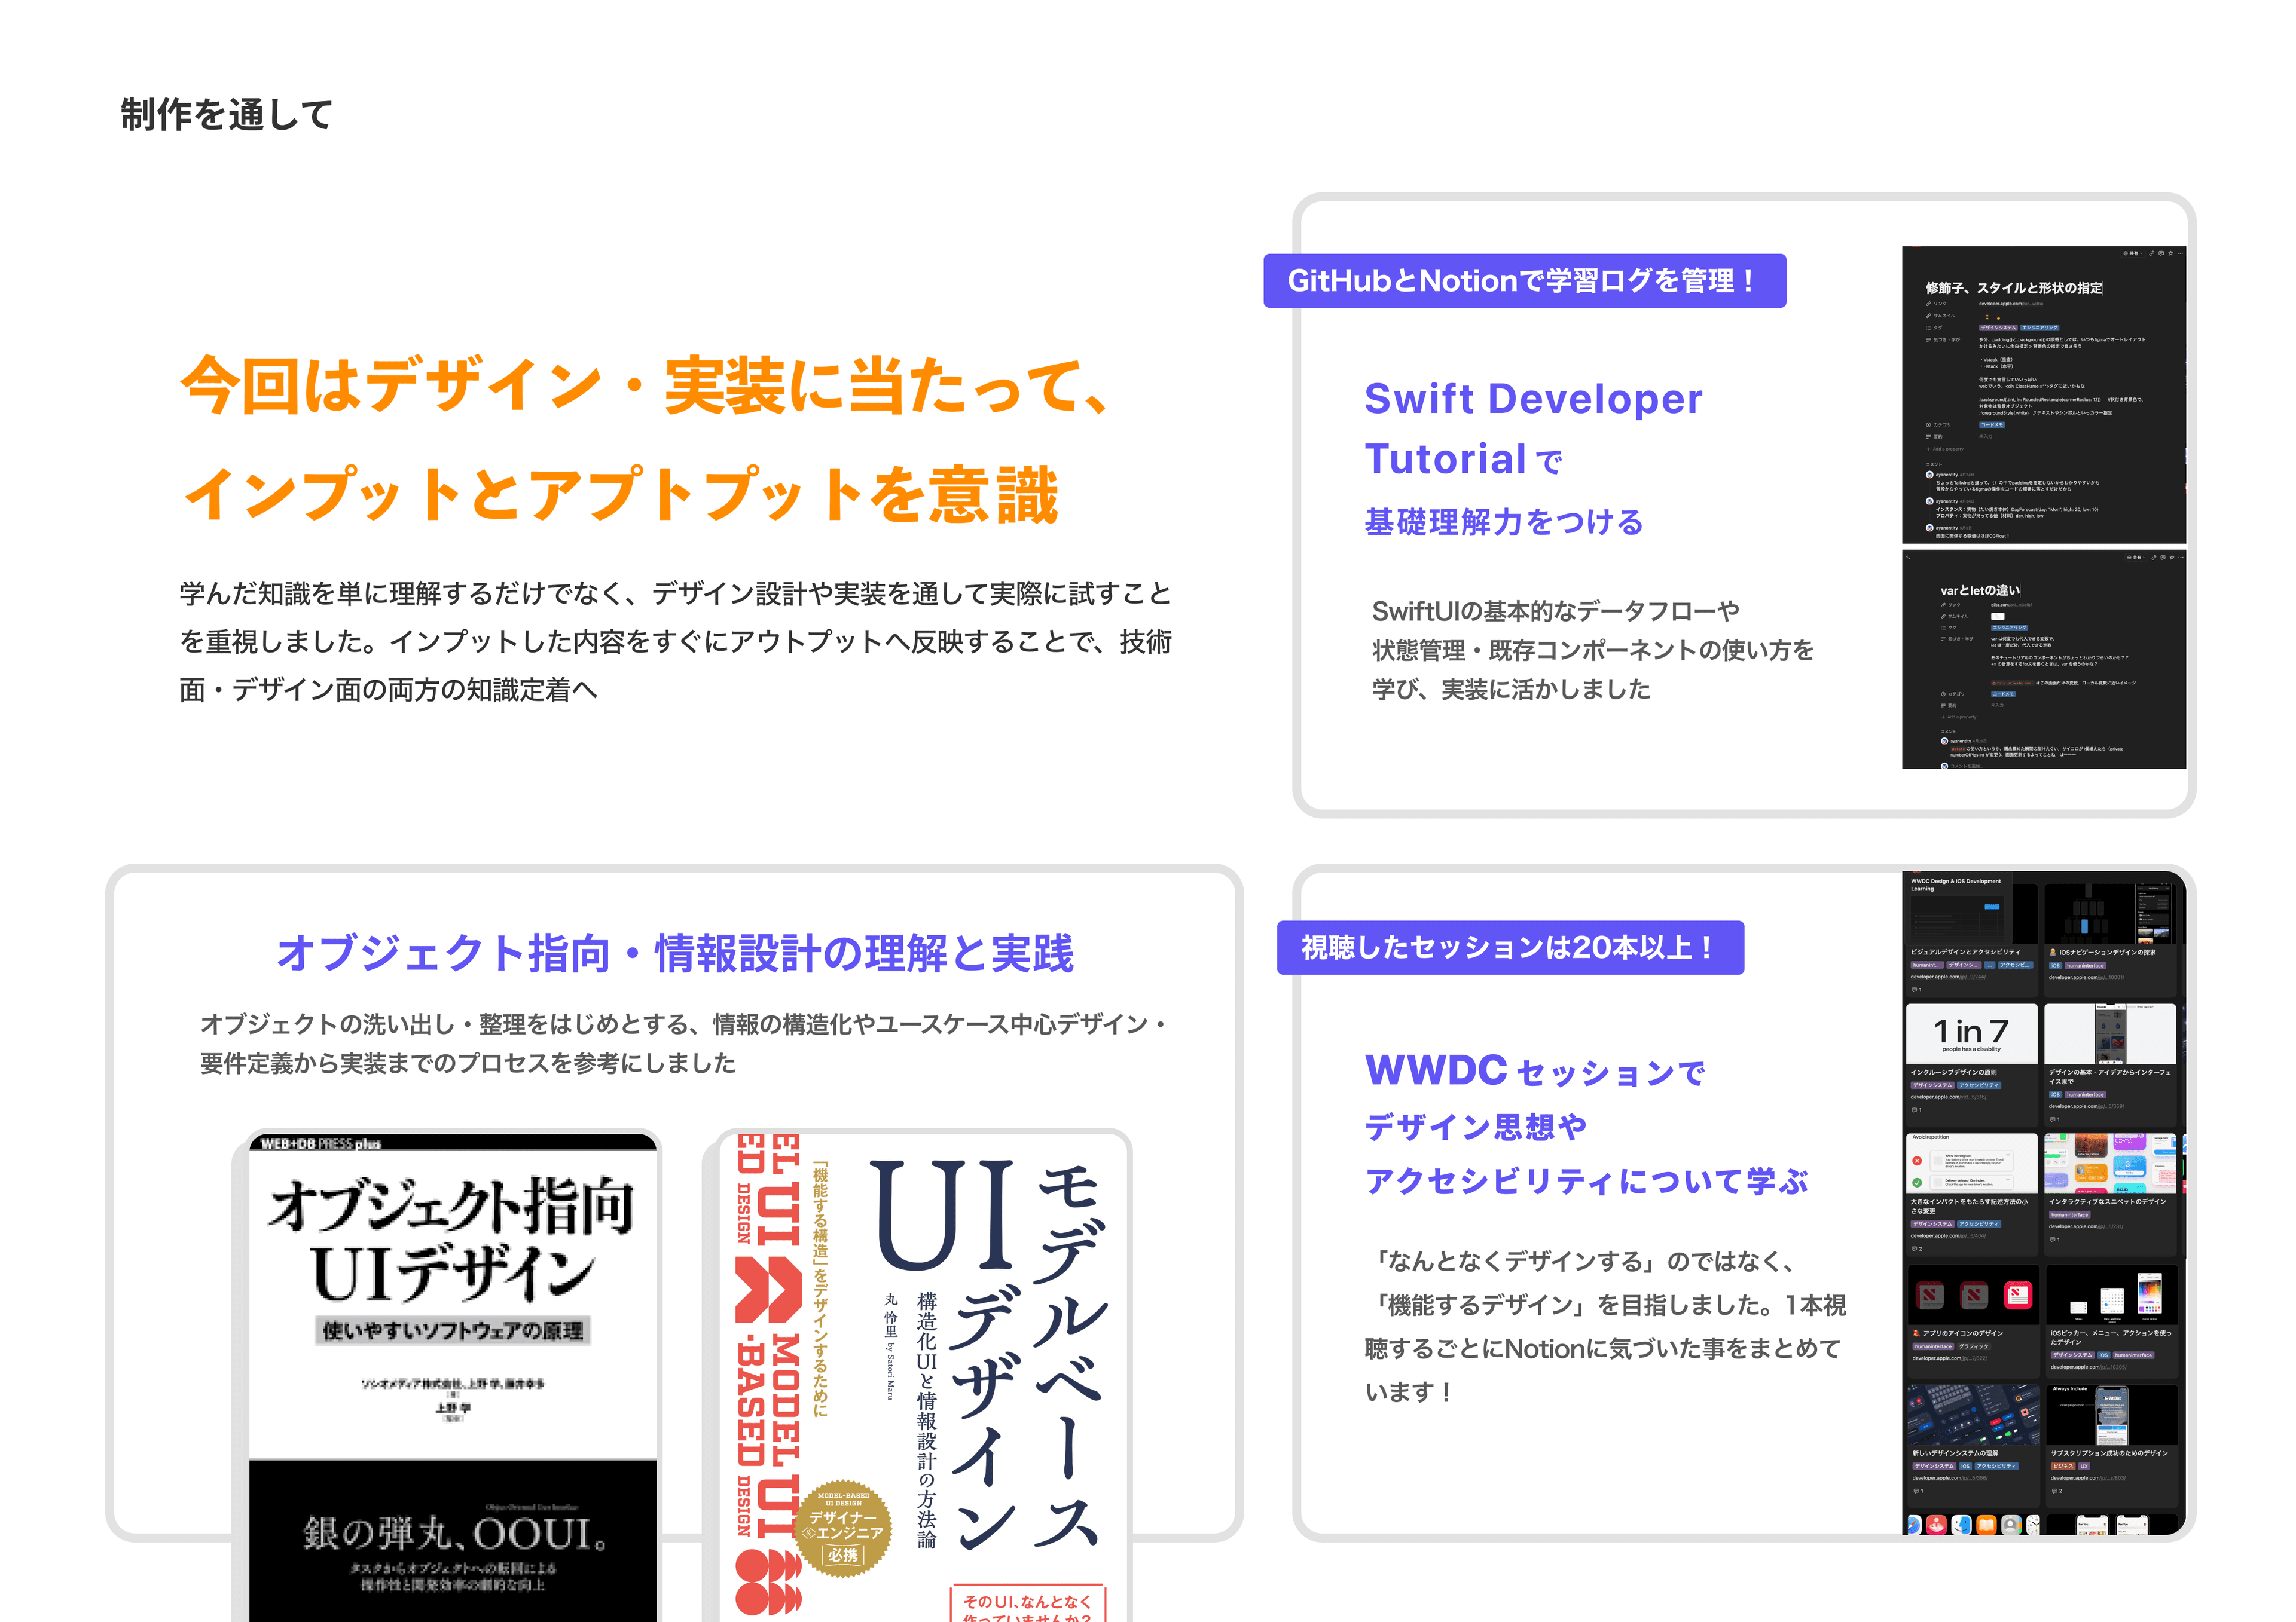The height and width of the screenshot is (1622, 2296).
Task: Copy link icon on varとletの違い page
Action: pos(2154,558)
